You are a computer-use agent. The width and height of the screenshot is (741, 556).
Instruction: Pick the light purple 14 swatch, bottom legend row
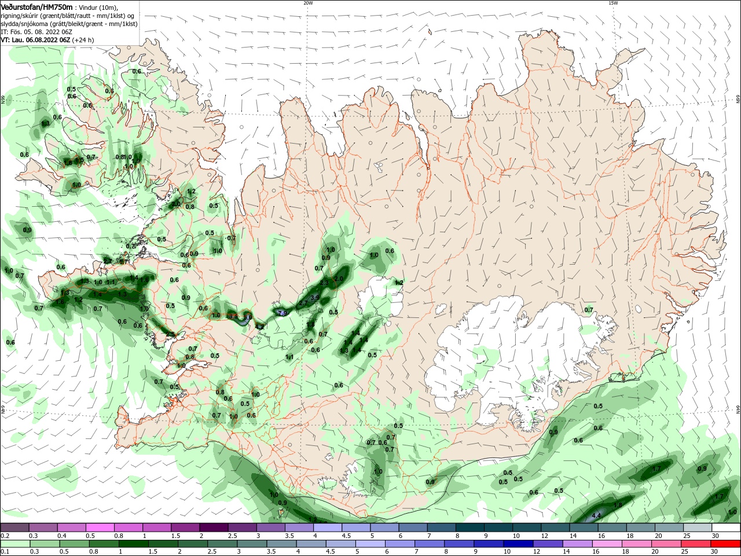coord(577,544)
